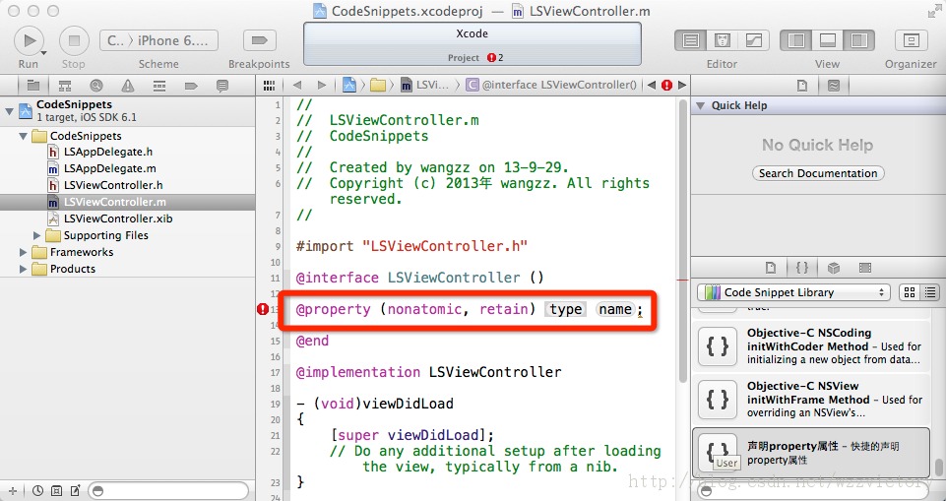The image size is (946, 501).
Task: Show the Log navigator
Action: (222, 86)
